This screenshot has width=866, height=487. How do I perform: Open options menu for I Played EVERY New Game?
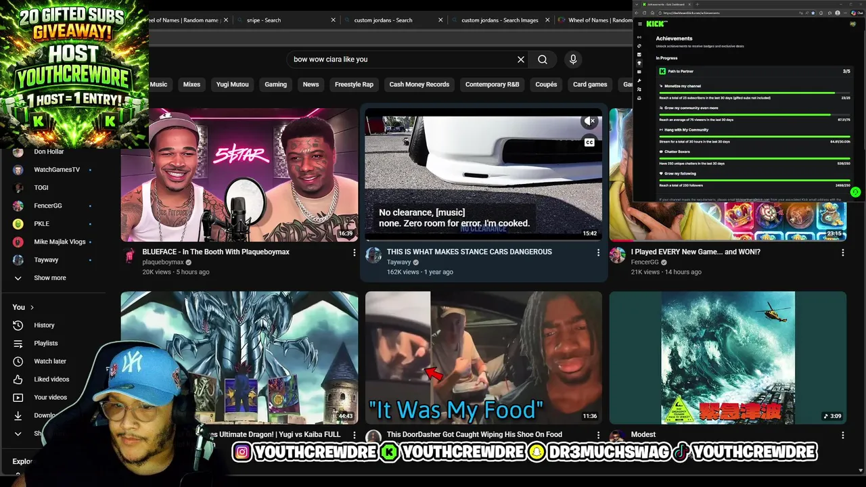tap(842, 252)
